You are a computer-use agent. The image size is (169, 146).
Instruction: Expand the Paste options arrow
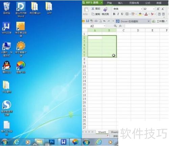click(89, 14)
